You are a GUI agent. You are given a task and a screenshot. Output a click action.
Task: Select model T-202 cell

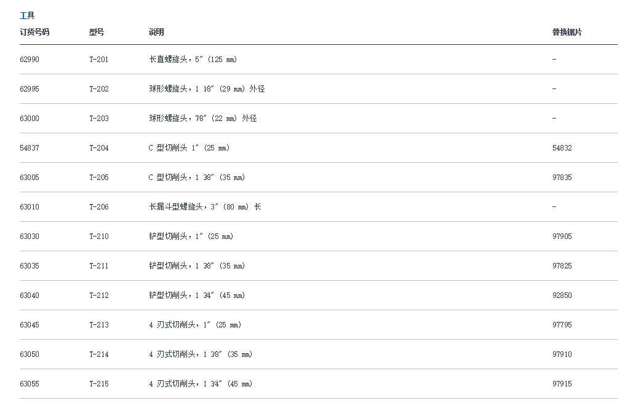pos(99,89)
